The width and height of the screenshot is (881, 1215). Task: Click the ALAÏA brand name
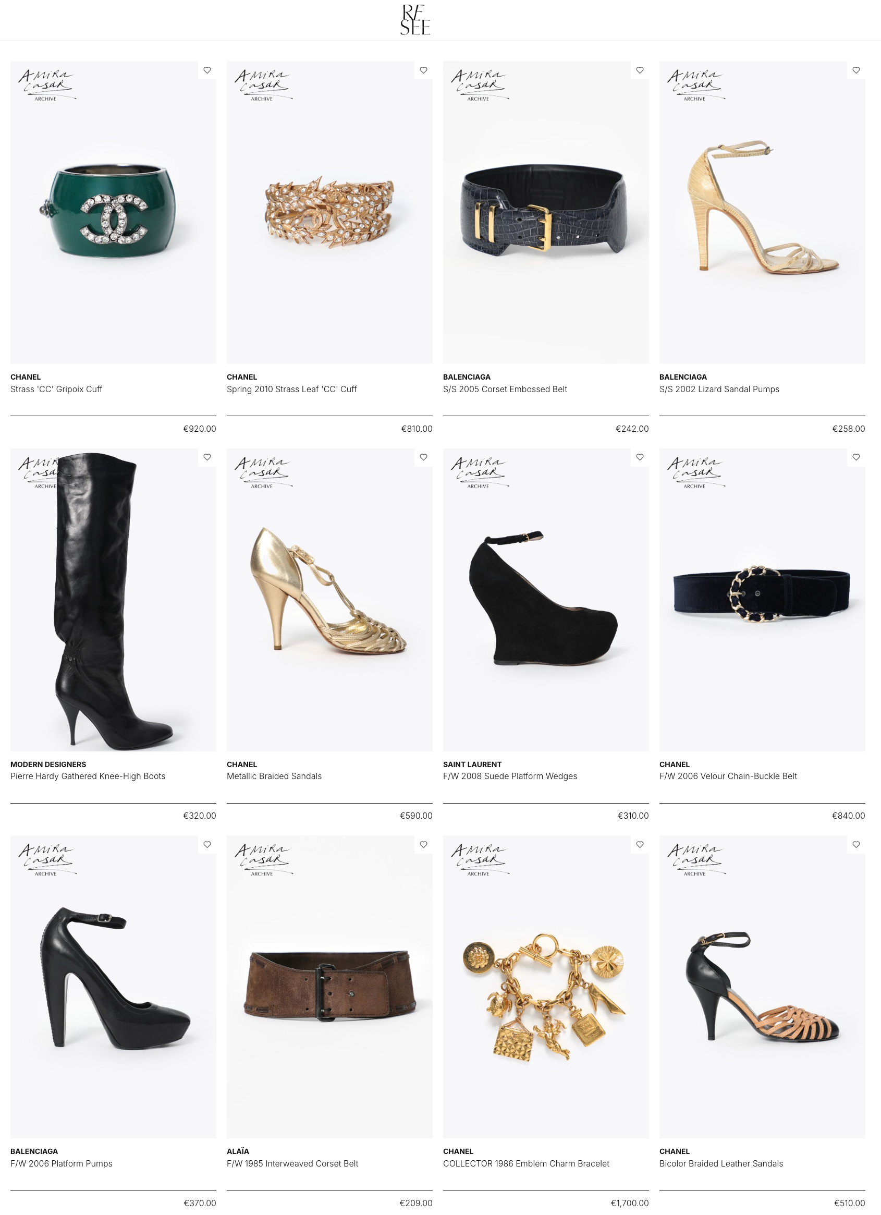coord(238,1151)
